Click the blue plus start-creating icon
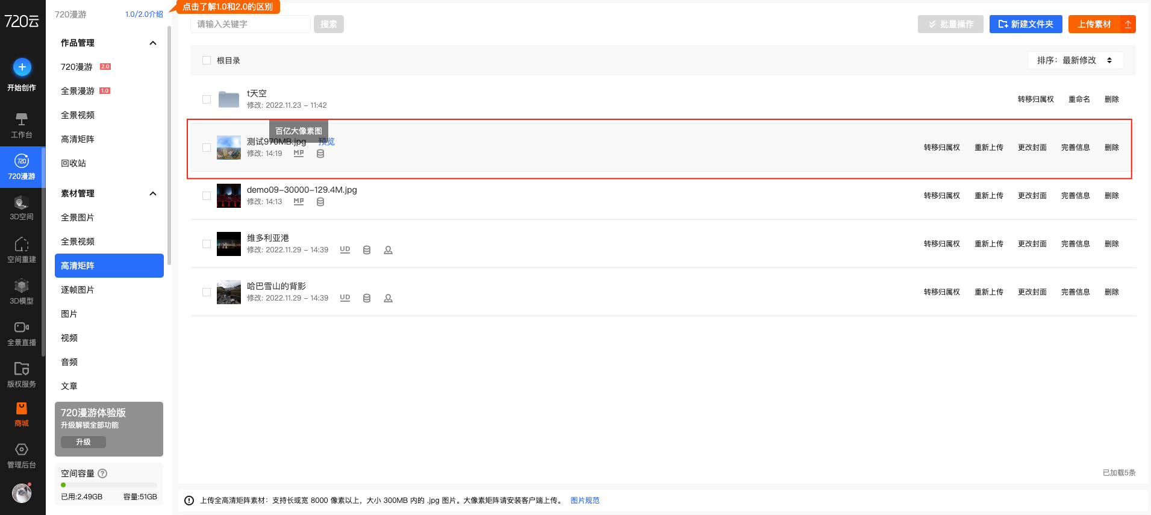This screenshot has width=1151, height=515. (22, 67)
